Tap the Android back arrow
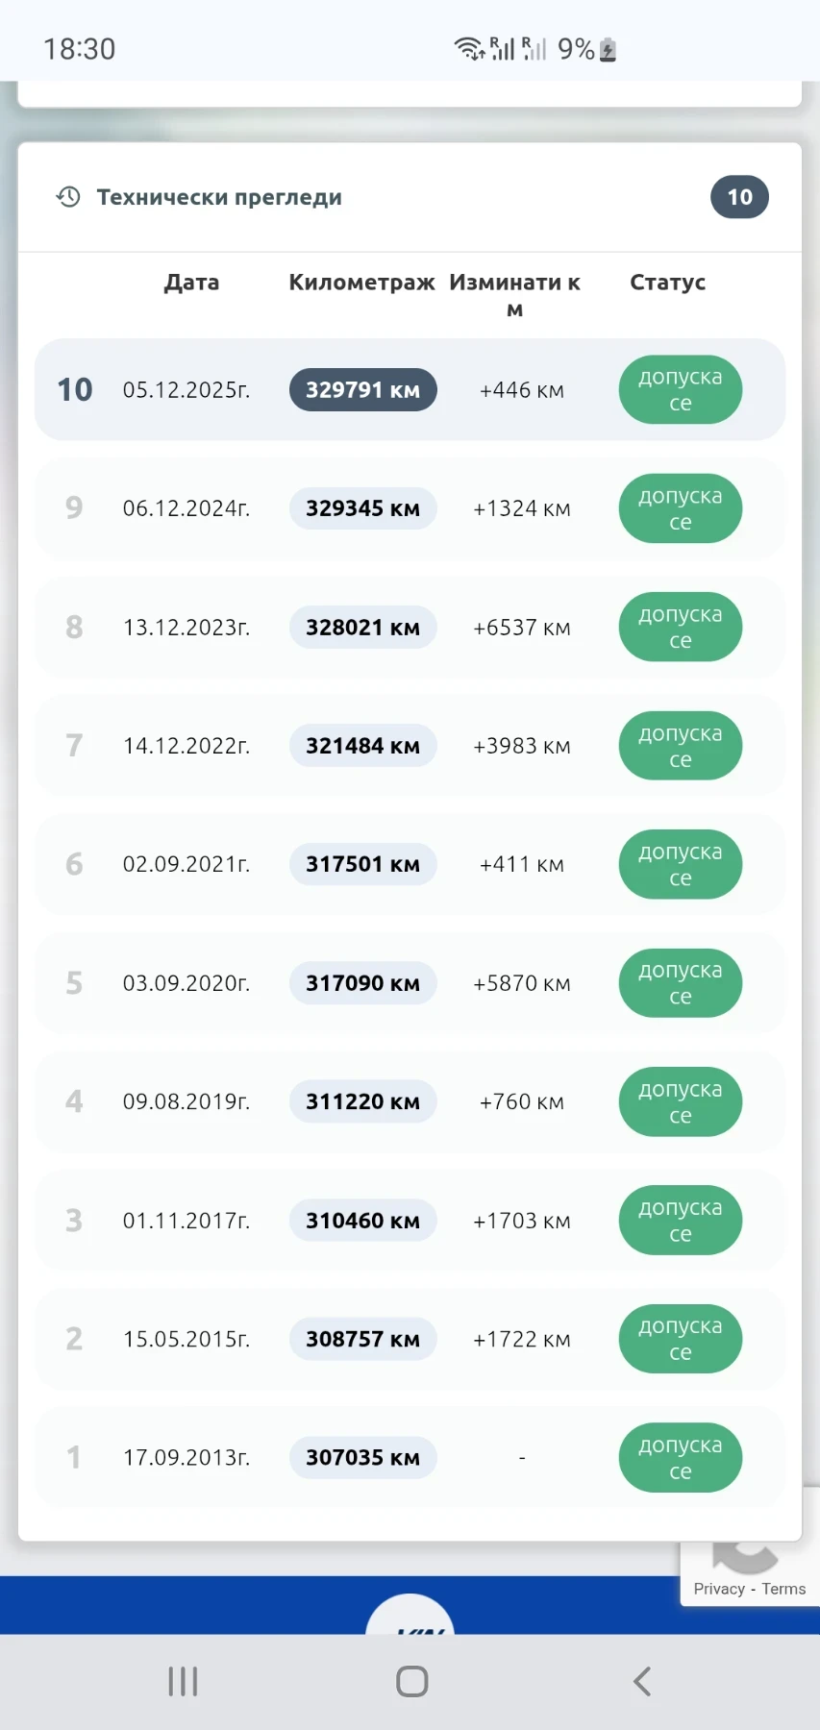Viewport: 820px width, 1730px height. tap(642, 1681)
